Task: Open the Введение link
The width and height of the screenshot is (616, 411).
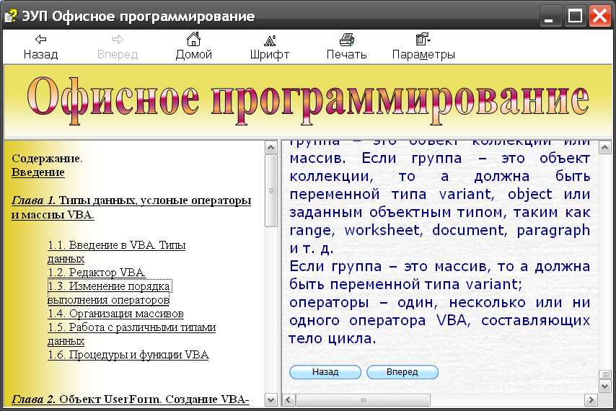Action: tap(38, 172)
